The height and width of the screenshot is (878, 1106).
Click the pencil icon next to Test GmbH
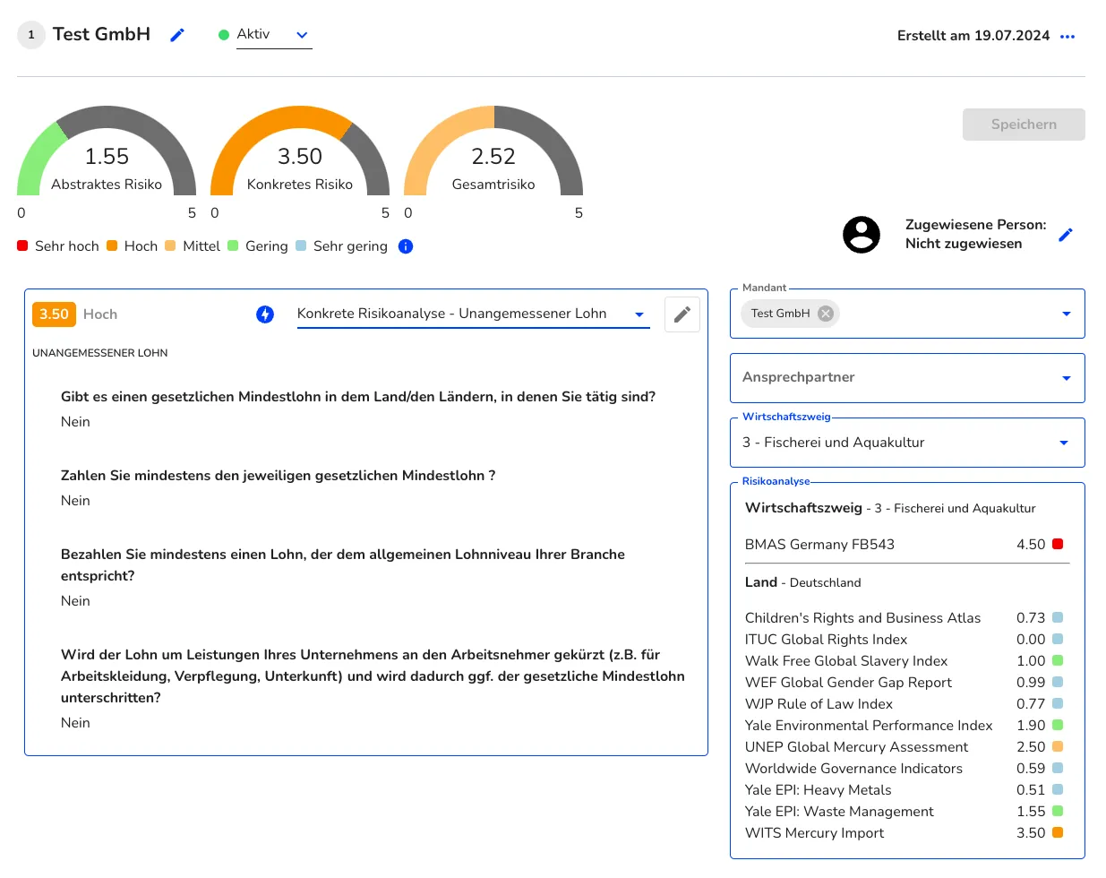(x=177, y=35)
